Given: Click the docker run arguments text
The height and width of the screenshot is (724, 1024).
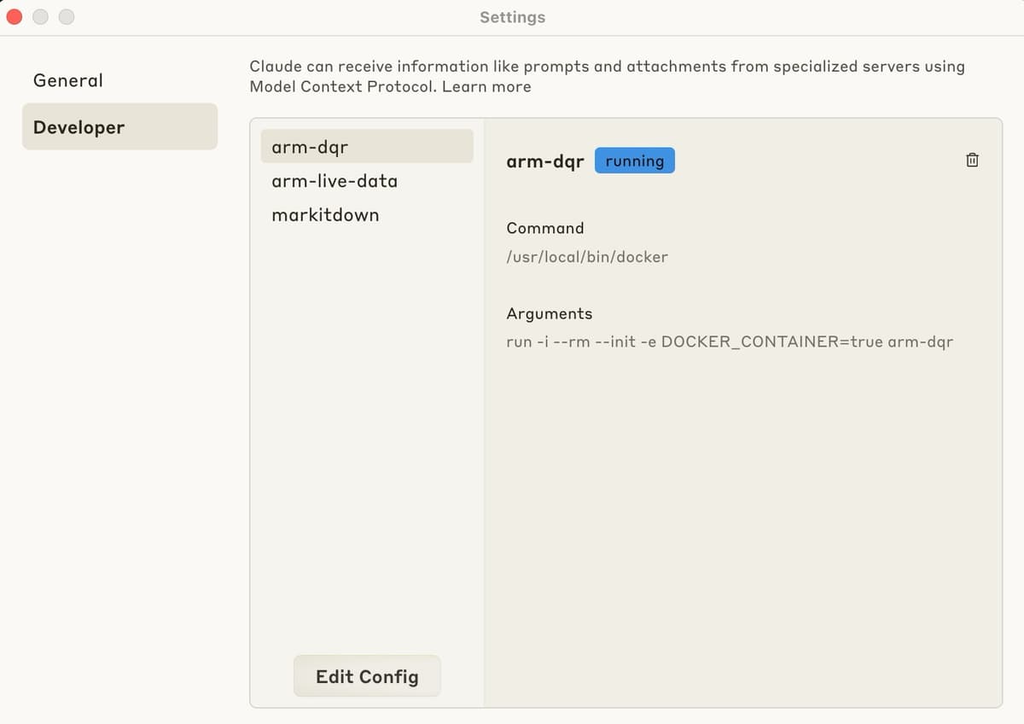Looking at the screenshot, I should coord(730,342).
